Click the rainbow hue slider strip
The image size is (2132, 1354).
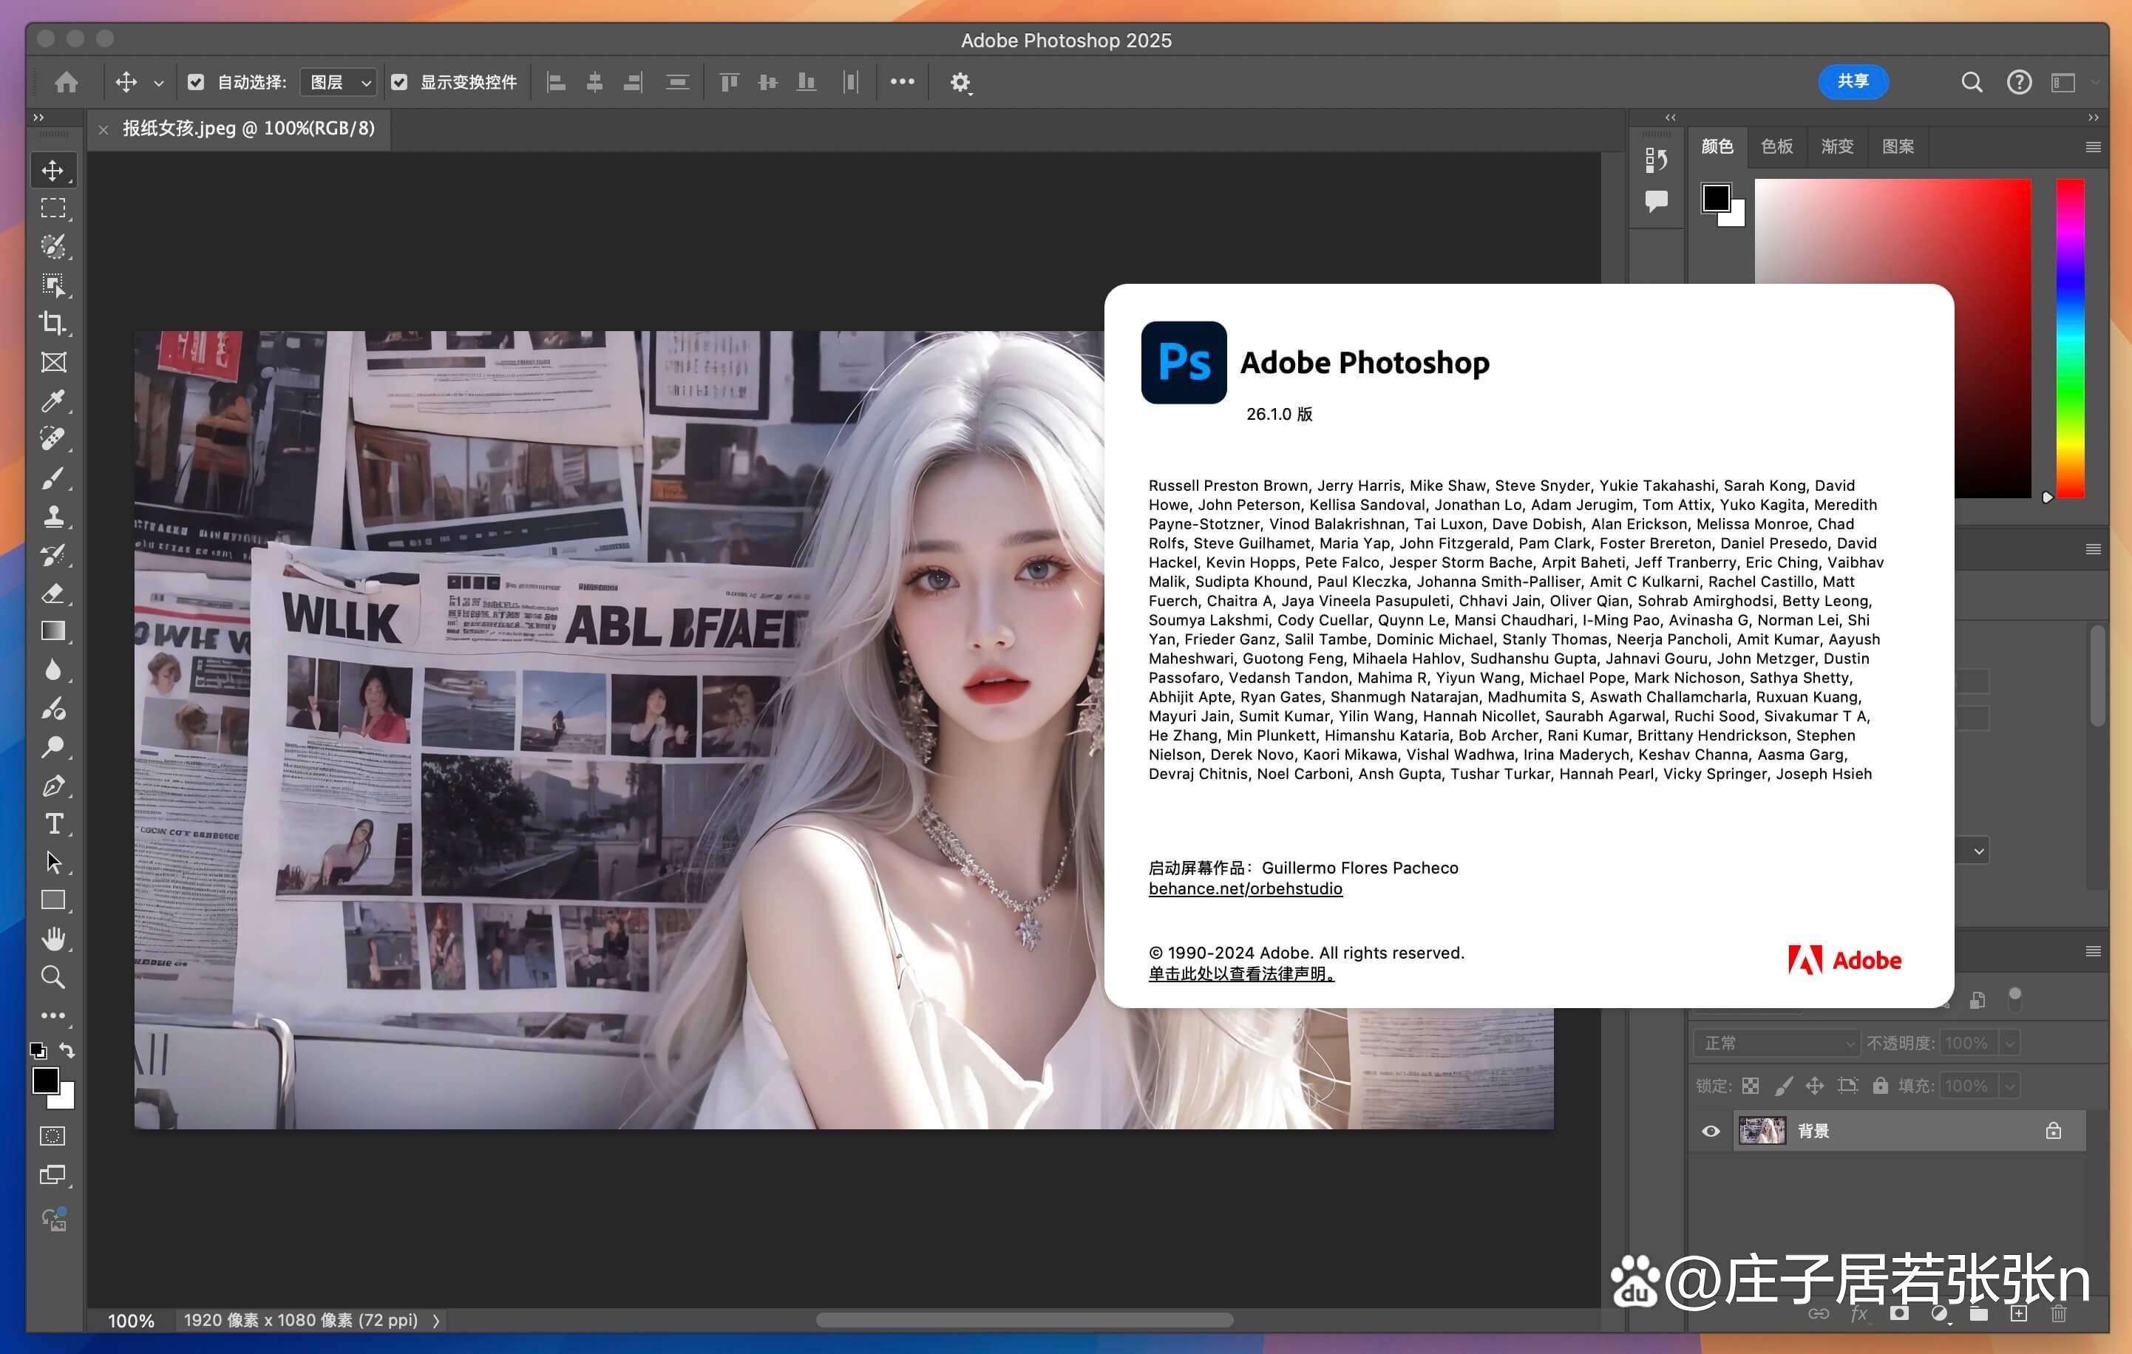click(2070, 338)
